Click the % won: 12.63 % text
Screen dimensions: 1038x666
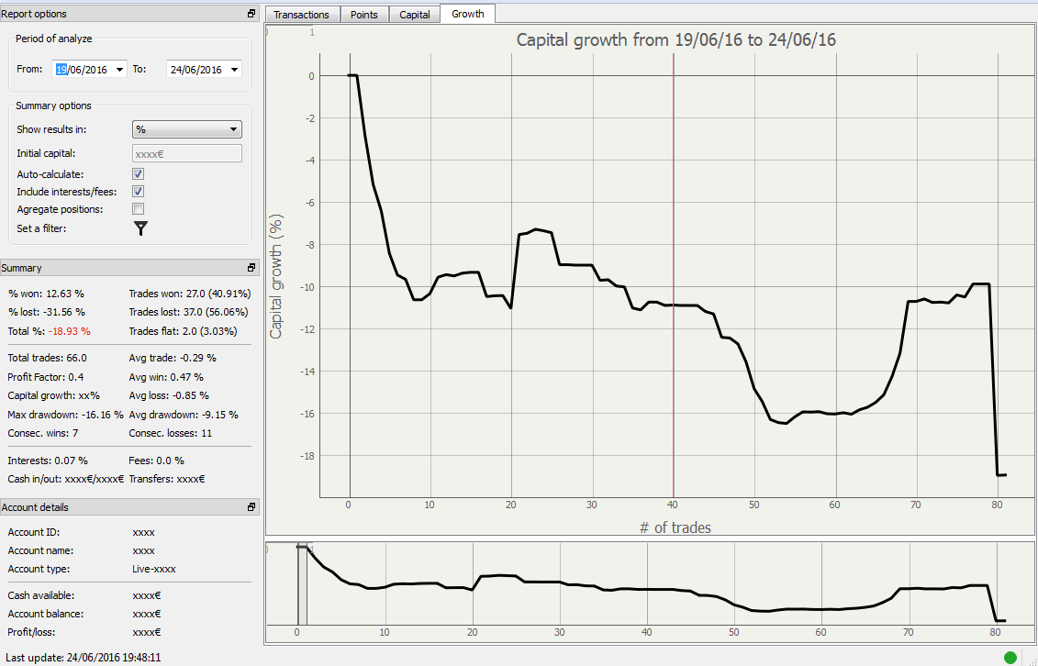click(x=46, y=293)
